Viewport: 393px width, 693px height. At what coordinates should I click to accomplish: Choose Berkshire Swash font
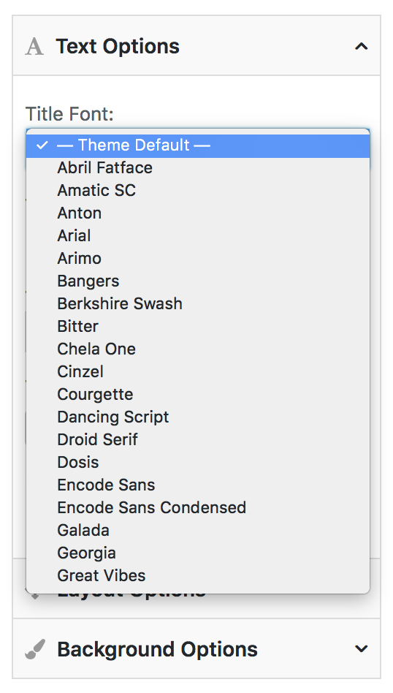pyautogui.click(x=198, y=303)
